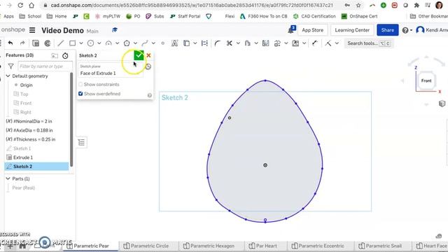Viewport: 448px width, 252px height.
Task: Enable the Show constraints checkbox
Action: click(80, 84)
